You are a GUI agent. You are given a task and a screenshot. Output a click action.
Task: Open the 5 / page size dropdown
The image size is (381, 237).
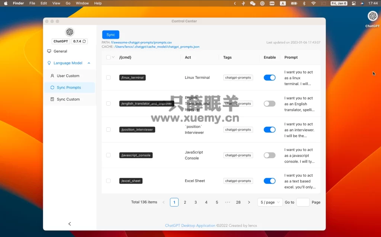pos(270,202)
